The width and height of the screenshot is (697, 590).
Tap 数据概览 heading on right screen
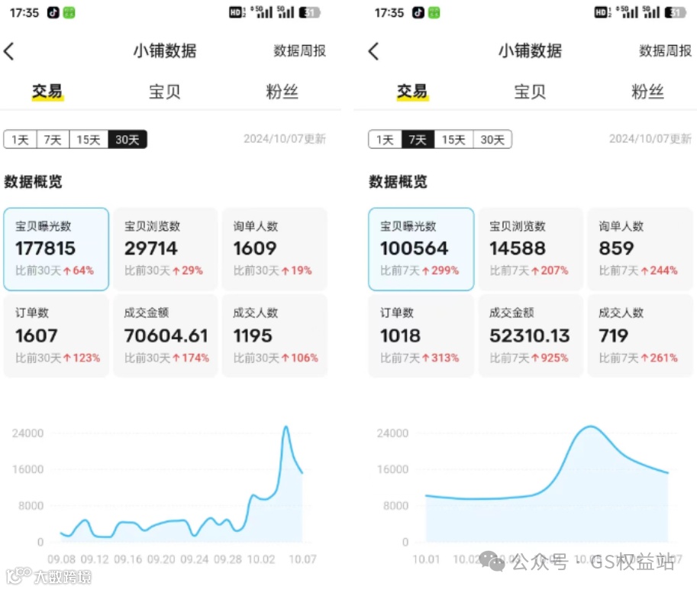point(399,182)
